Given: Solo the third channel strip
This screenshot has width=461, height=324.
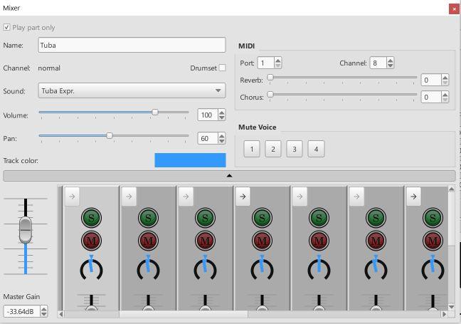Looking at the screenshot, I should click(205, 218).
